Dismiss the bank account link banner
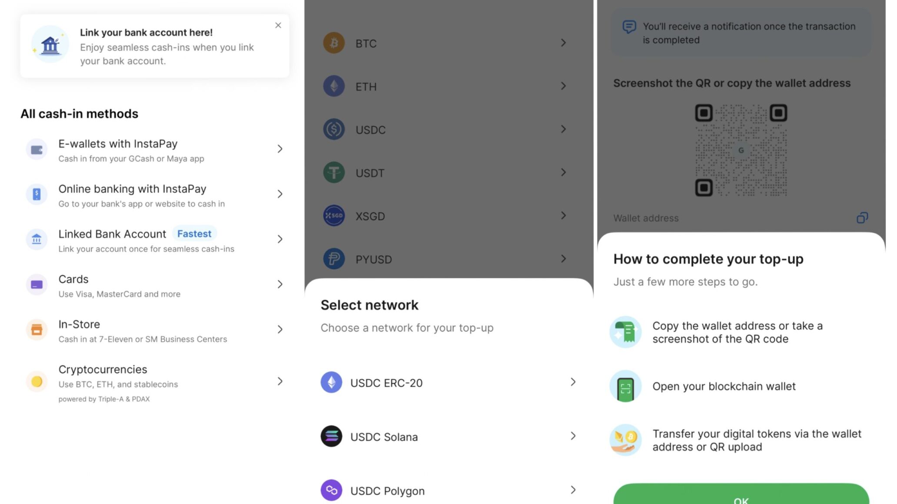Image resolution: width=897 pixels, height=504 pixels. pyautogui.click(x=278, y=25)
